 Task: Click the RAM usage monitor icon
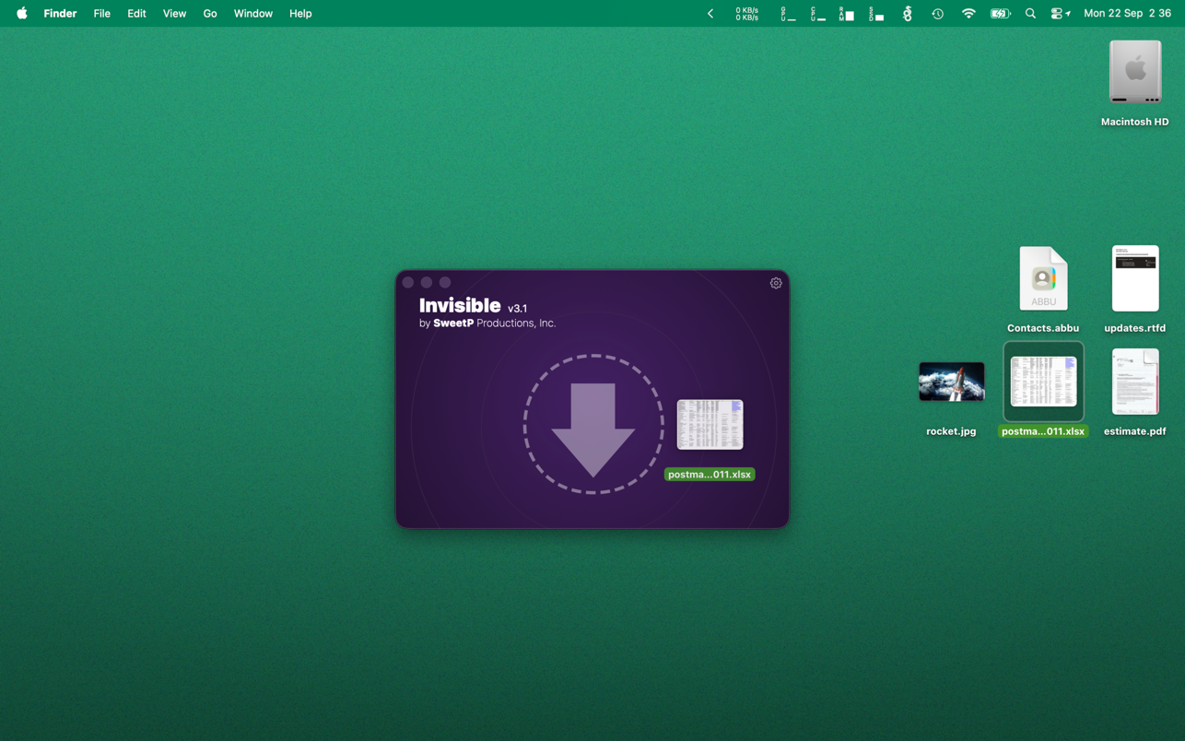[847, 14]
